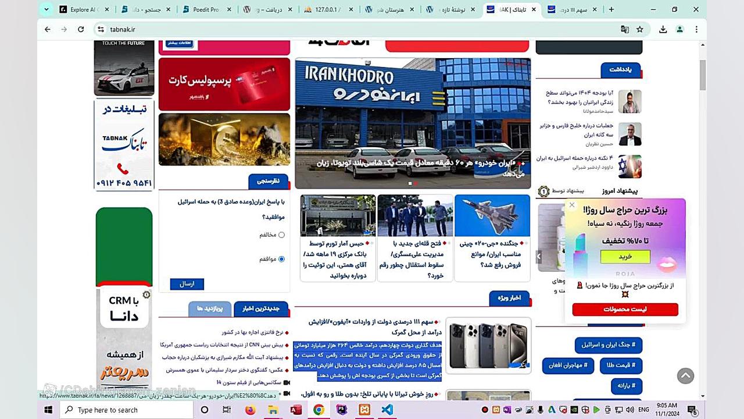
Task: Select the مخالفم poll radio option
Action: click(x=281, y=235)
